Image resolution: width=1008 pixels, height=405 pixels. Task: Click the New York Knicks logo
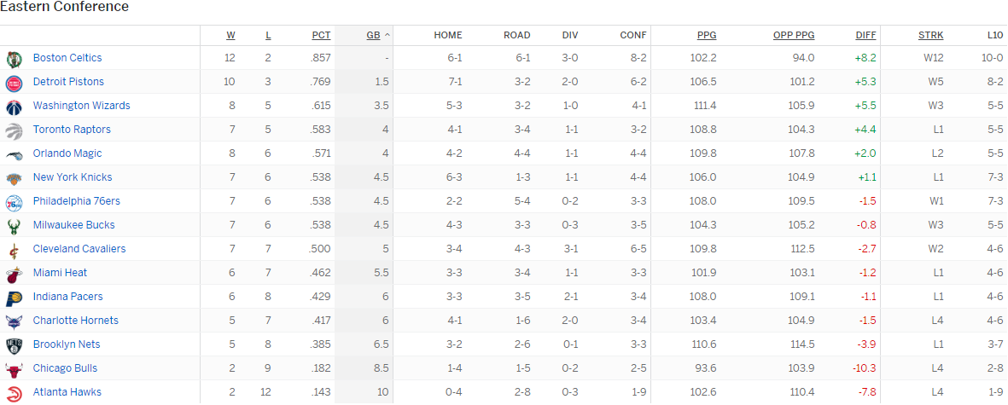(x=14, y=177)
